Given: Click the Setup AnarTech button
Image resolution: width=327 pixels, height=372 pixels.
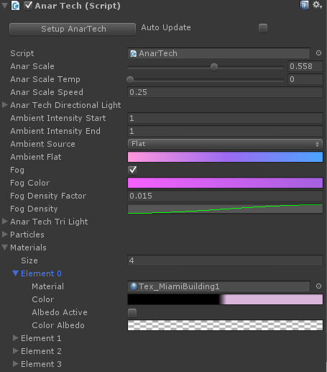Looking at the screenshot, I should (73, 29).
